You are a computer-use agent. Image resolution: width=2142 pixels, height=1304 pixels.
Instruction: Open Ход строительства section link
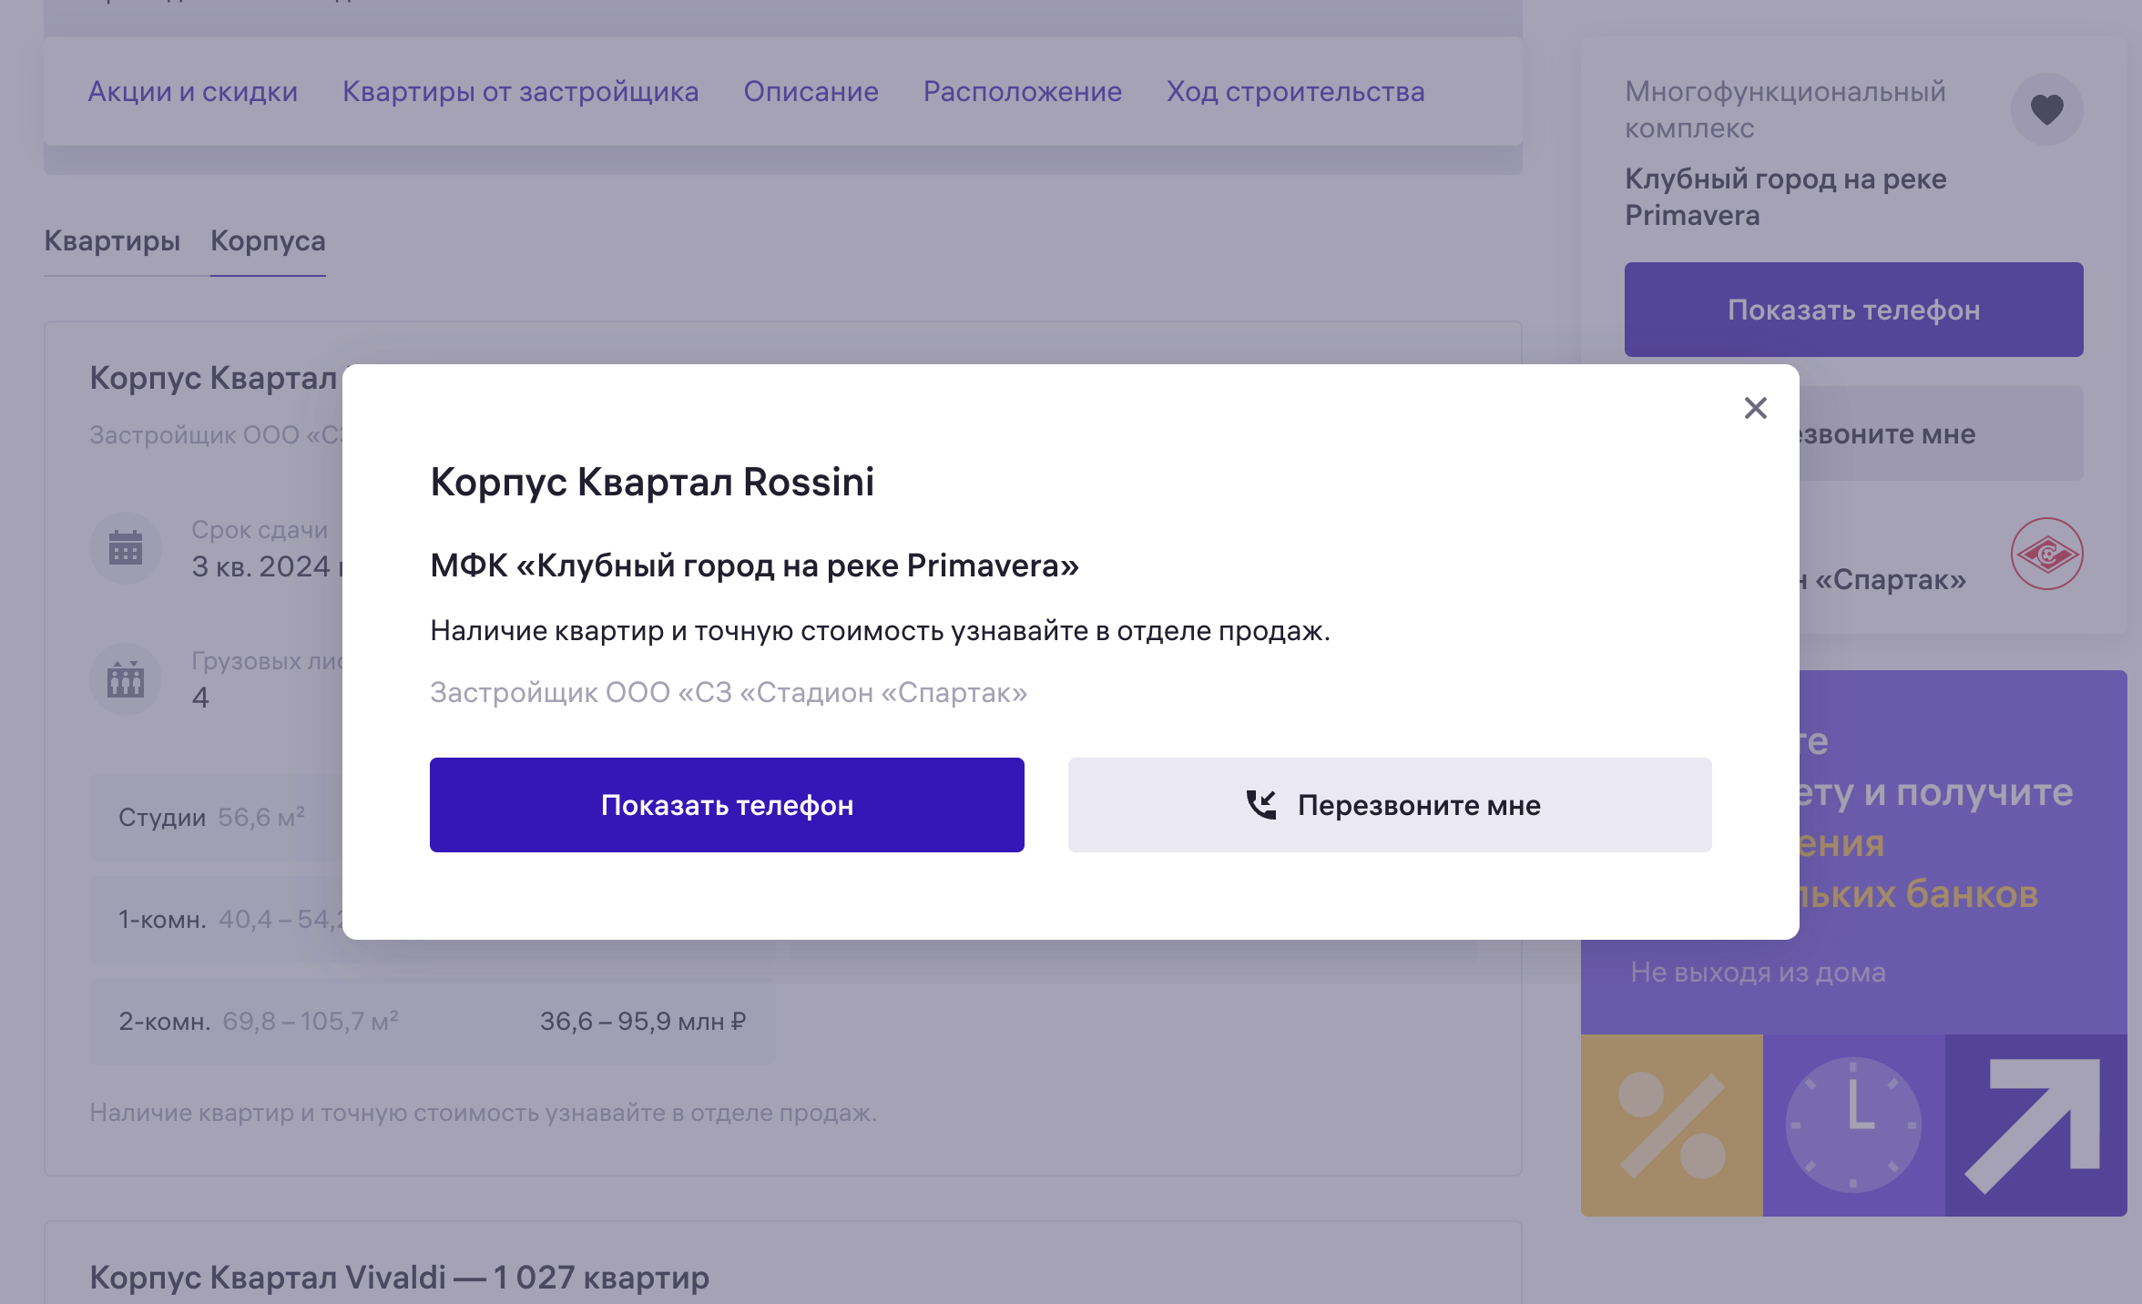(1296, 91)
